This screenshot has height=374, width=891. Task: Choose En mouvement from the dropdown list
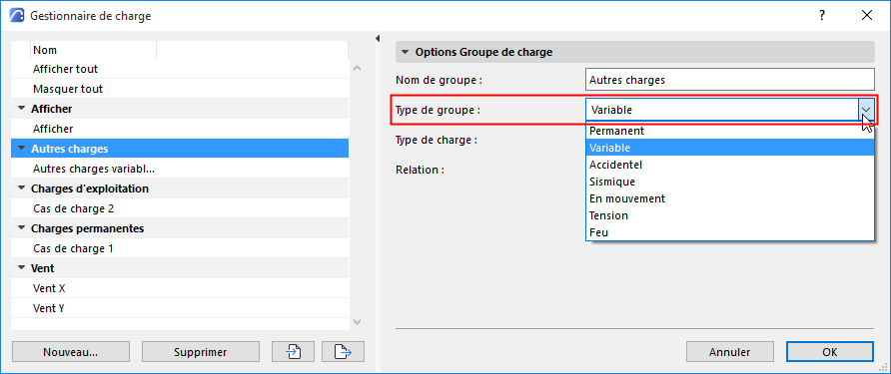[x=729, y=198]
